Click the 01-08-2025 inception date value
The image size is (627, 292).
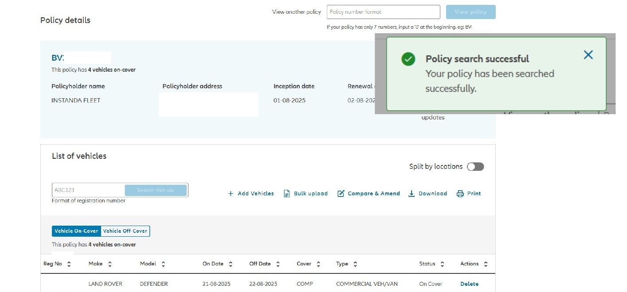point(290,100)
